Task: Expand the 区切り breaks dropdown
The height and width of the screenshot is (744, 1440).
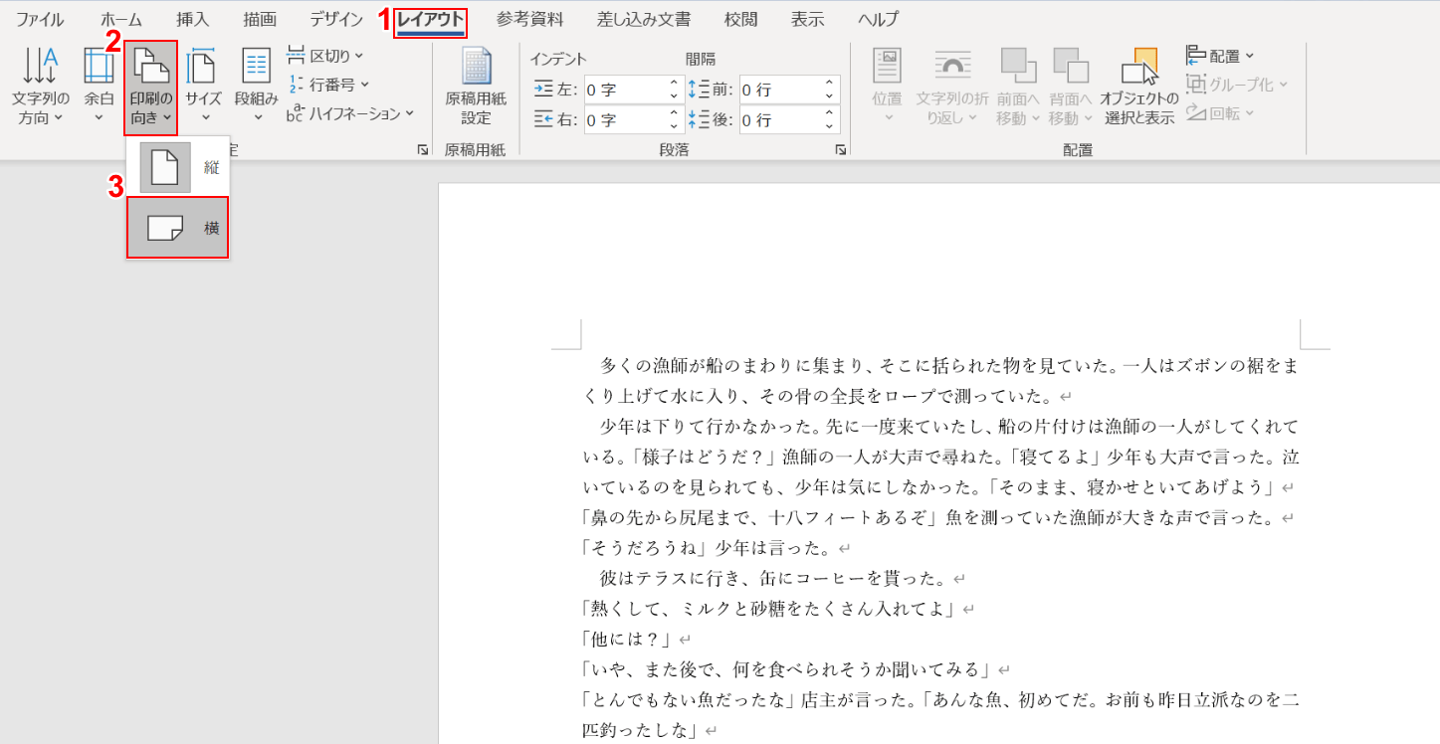Action: click(x=325, y=56)
